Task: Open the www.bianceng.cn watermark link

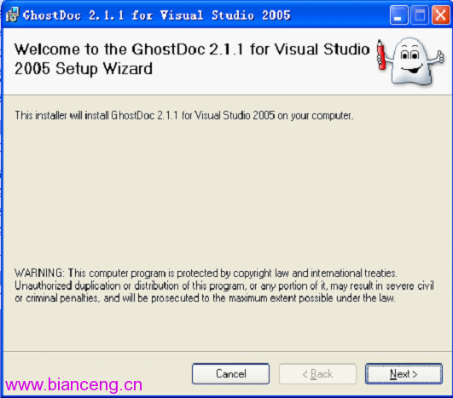Action: click(73, 385)
